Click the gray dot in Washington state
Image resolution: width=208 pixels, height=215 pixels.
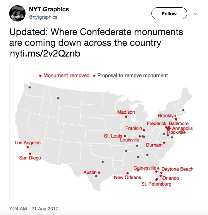click(x=29, y=87)
